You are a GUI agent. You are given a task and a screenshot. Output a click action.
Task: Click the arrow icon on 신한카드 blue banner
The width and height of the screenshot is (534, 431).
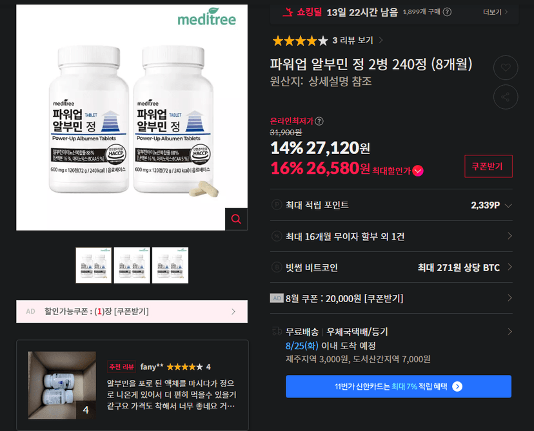click(x=457, y=387)
